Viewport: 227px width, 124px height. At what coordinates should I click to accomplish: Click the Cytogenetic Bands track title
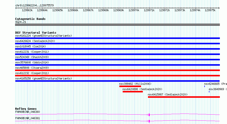coord(30,19)
